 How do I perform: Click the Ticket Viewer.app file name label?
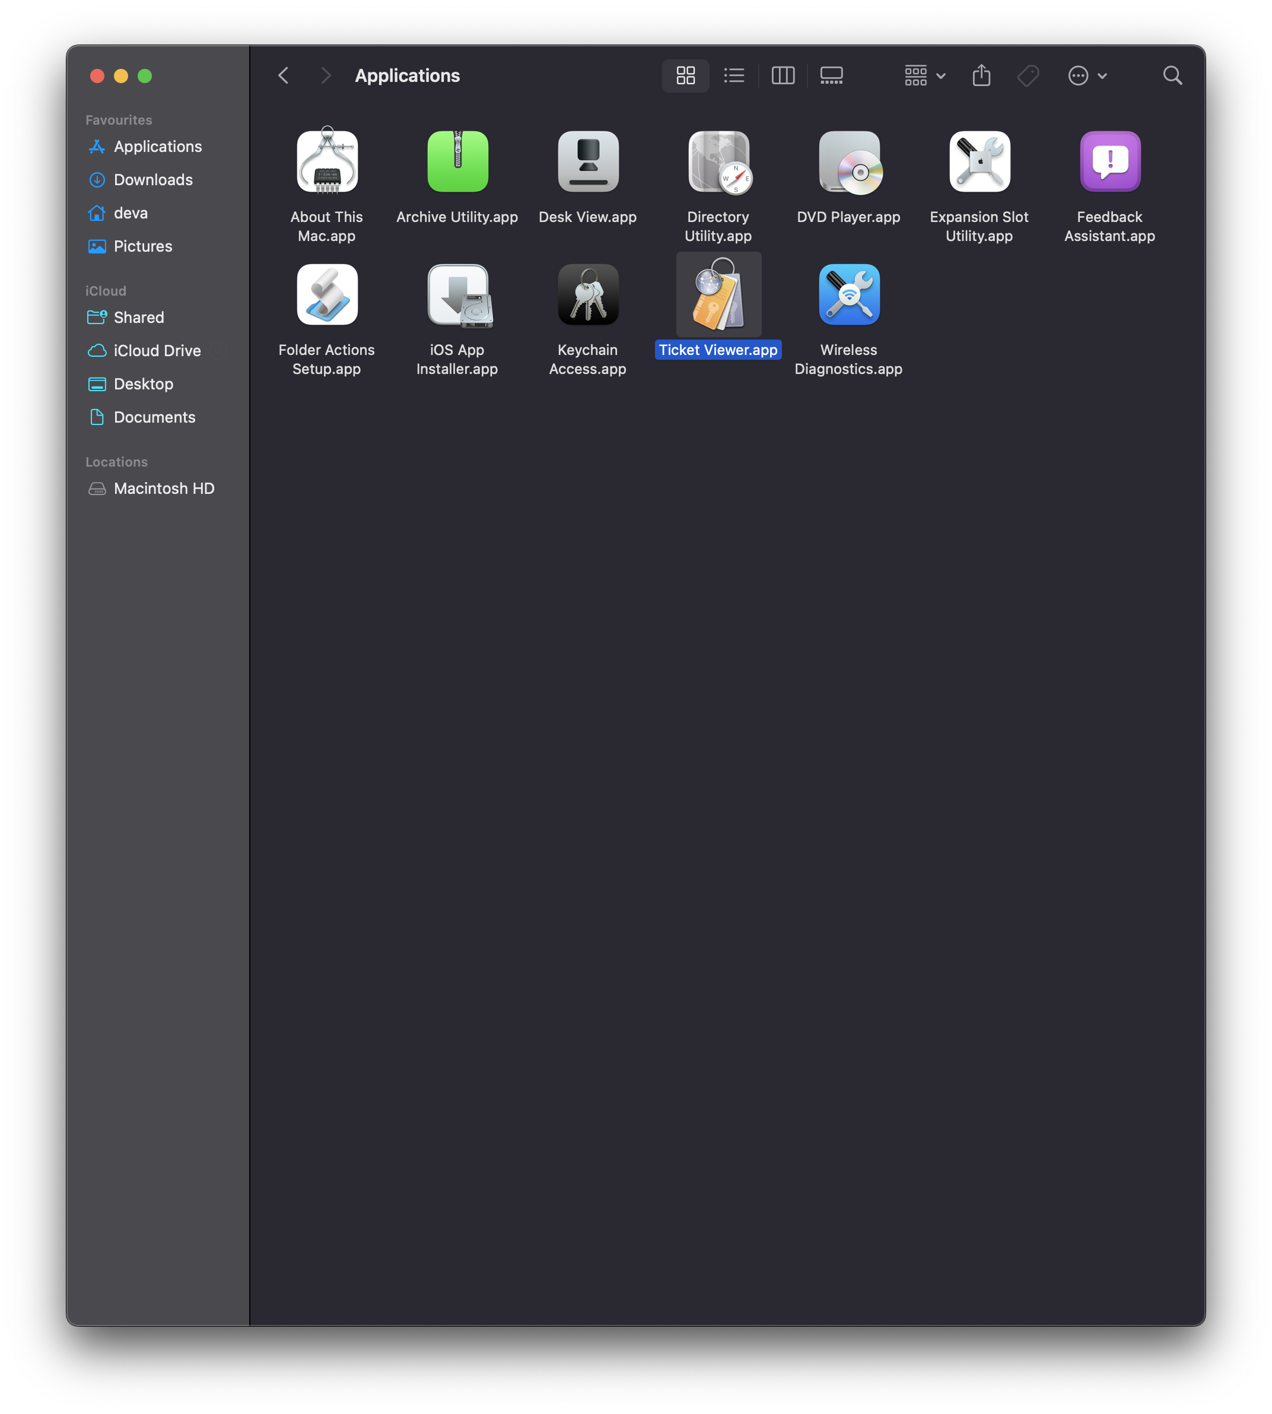coord(718,350)
